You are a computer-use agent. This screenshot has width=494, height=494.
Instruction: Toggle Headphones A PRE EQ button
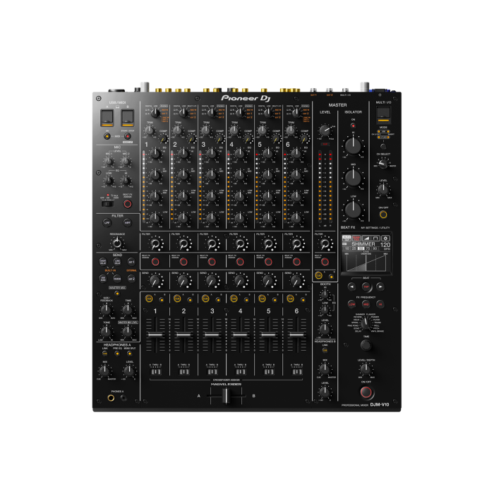(x=117, y=354)
